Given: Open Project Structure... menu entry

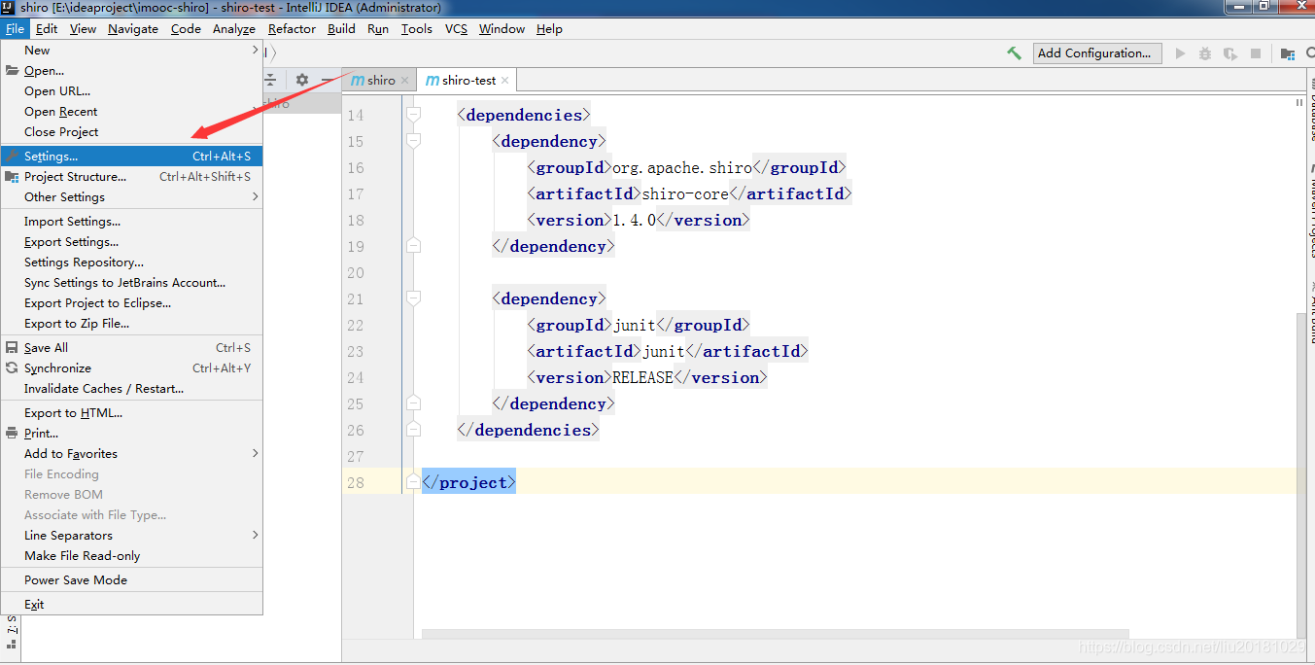Looking at the screenshot, I should (x=132, y=176).
